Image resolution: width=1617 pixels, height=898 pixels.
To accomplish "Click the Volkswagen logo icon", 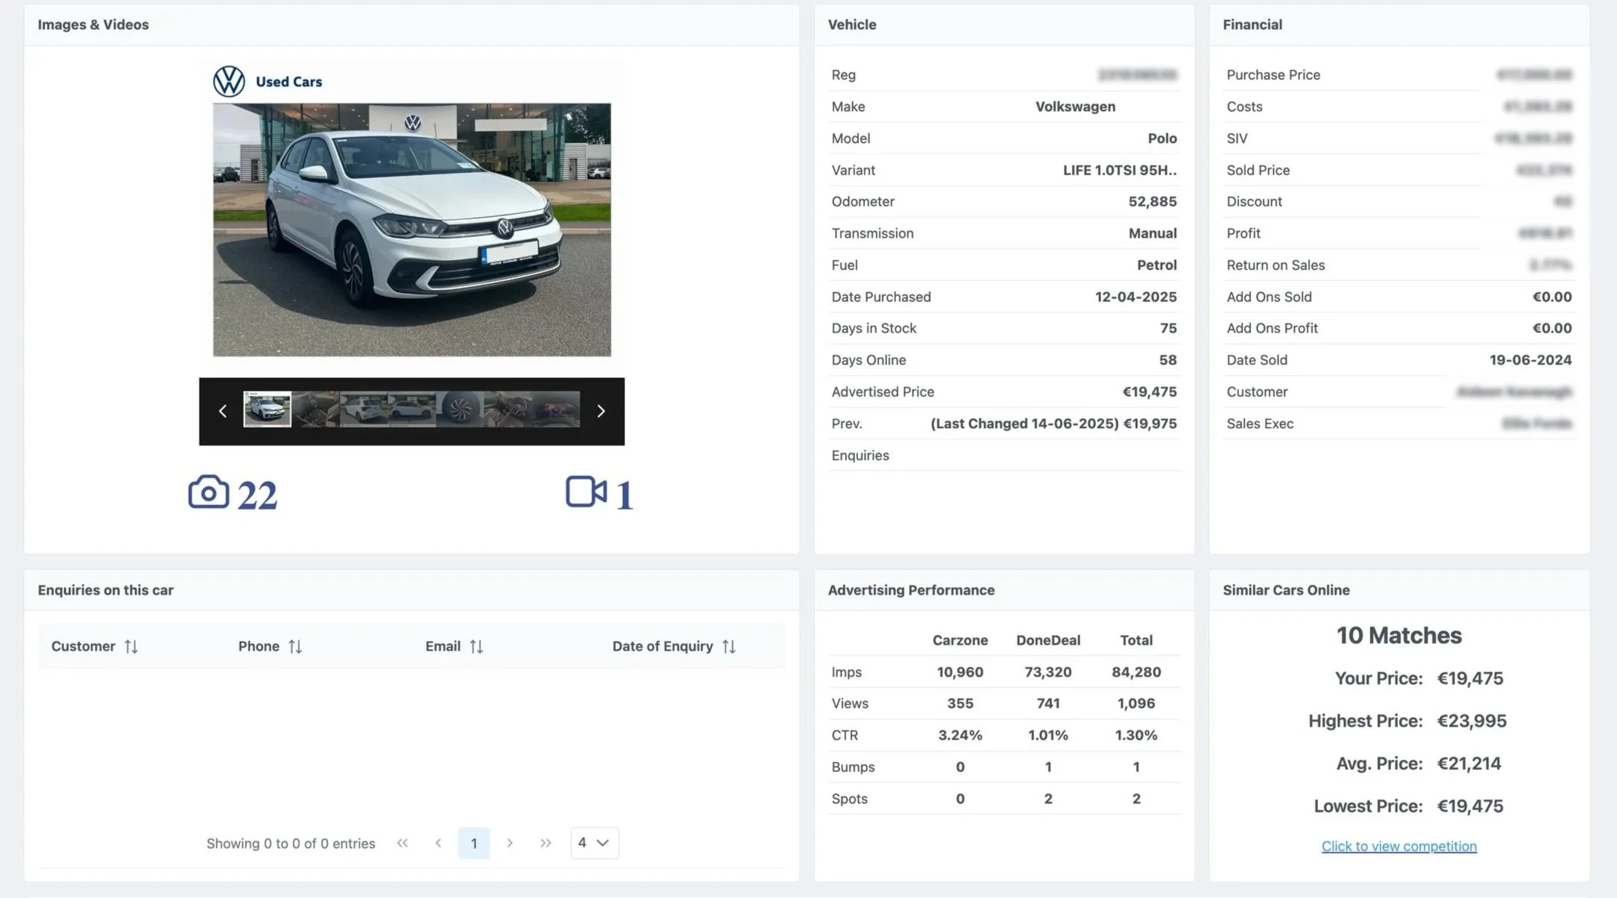I will [x=229, y=81].
